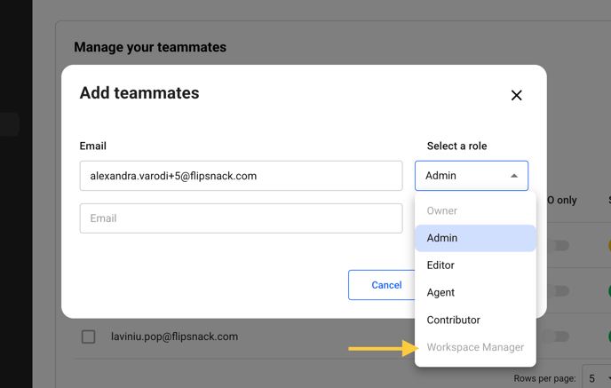Select the Agent role

[475, 293]
